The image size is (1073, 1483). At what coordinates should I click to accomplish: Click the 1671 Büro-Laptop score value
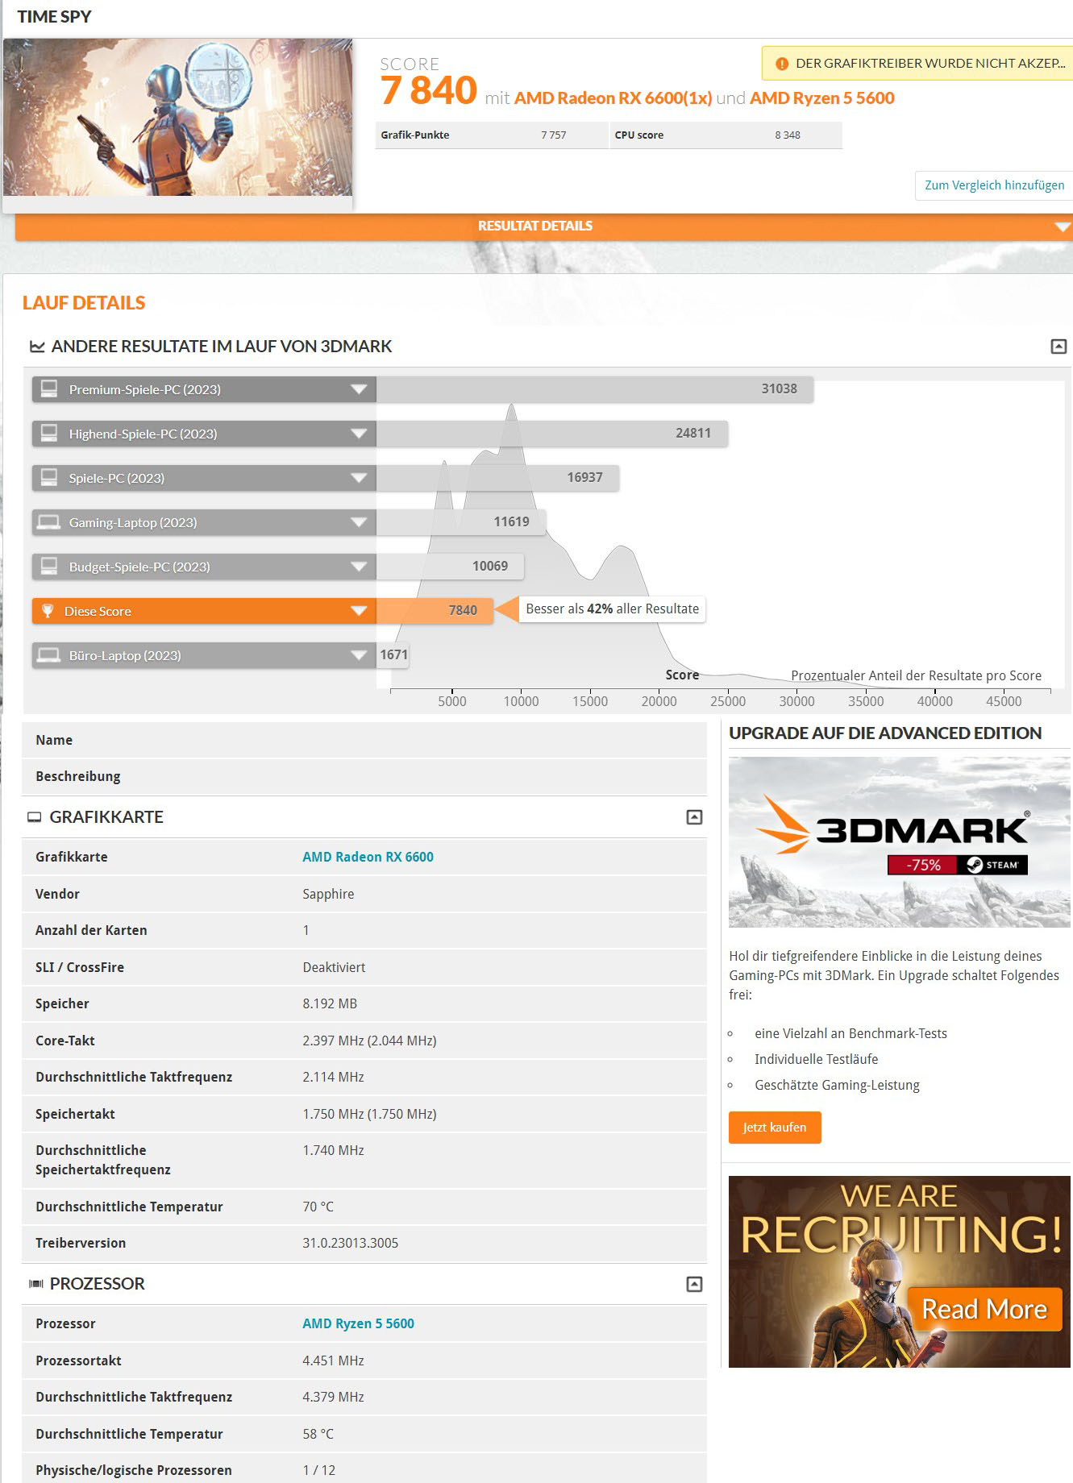pos(393,655)
